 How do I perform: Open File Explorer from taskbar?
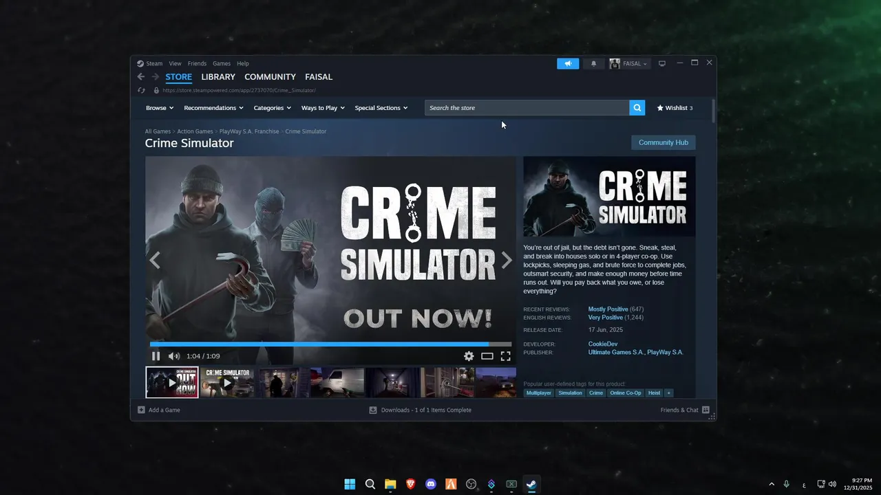click(x=390, y=484)
